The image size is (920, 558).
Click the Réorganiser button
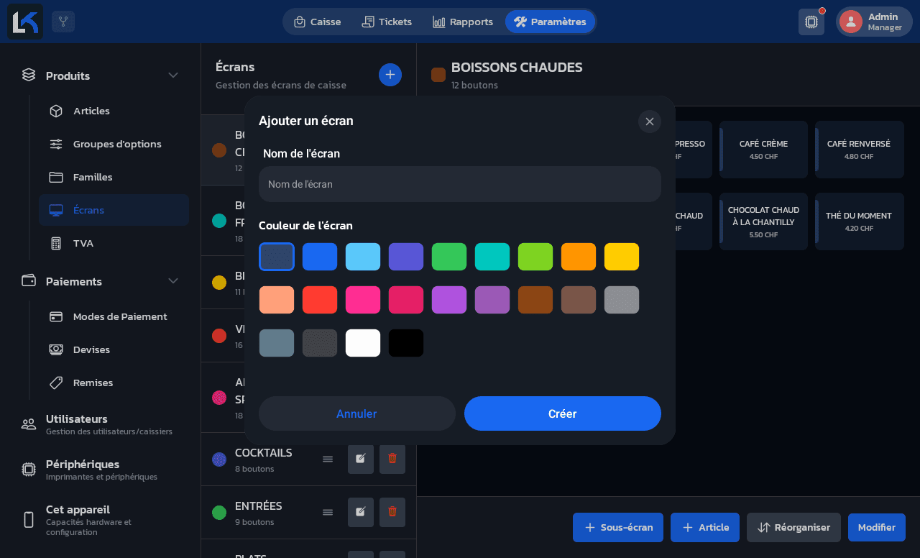point(793,528)
